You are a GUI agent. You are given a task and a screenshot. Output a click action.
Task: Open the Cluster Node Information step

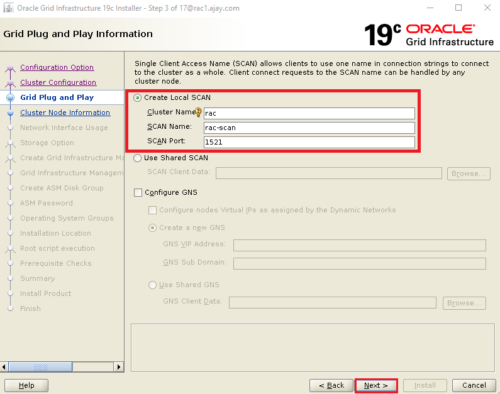(65, 112)
